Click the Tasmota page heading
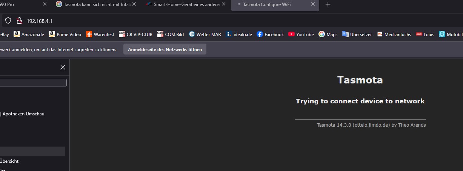 point(360,80)
